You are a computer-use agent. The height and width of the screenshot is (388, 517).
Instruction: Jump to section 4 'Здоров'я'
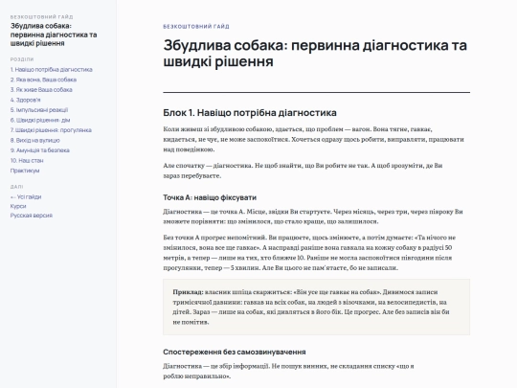(x=26, y=100)
